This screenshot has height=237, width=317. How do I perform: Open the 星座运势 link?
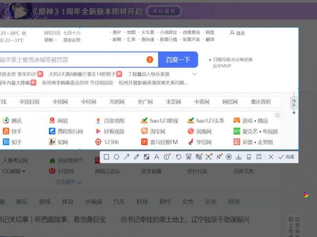pyautogui.click(x=72, y=40)
